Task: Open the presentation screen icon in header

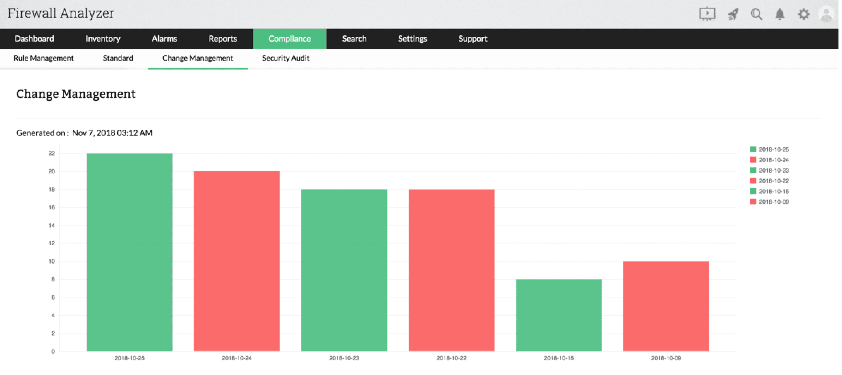Action: [707, 14]
